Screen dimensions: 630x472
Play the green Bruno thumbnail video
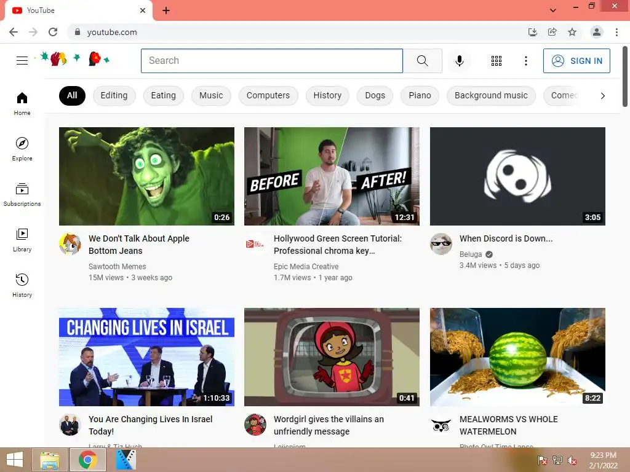coord(146,176)
